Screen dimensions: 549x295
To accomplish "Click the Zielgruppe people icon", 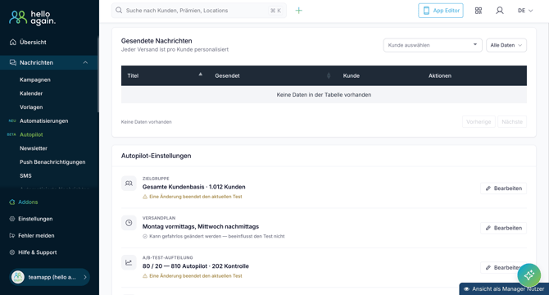I will [x=129, y=184].
